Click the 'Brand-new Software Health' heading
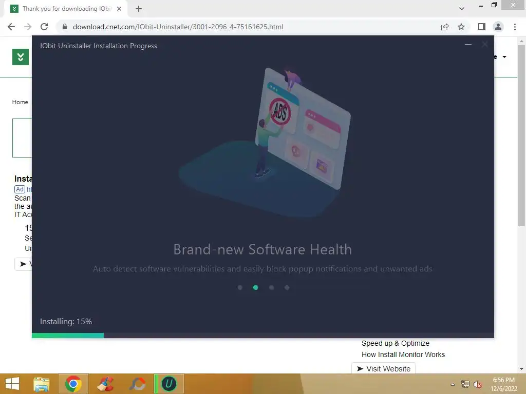 (x=262, y=250)
